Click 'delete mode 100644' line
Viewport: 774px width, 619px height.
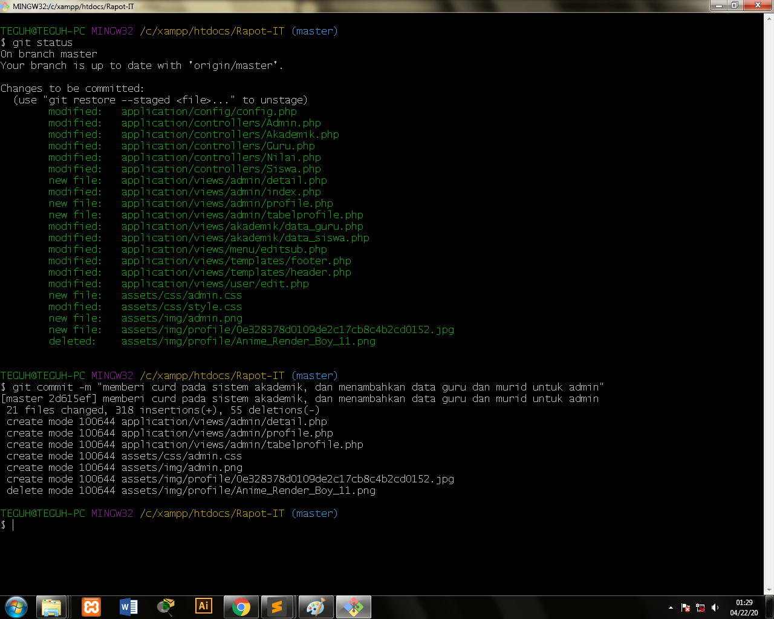[x=191, y=491]
